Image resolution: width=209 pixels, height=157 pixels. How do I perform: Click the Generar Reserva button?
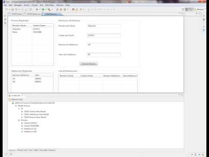pyautogui.click(x=89, y=64)
